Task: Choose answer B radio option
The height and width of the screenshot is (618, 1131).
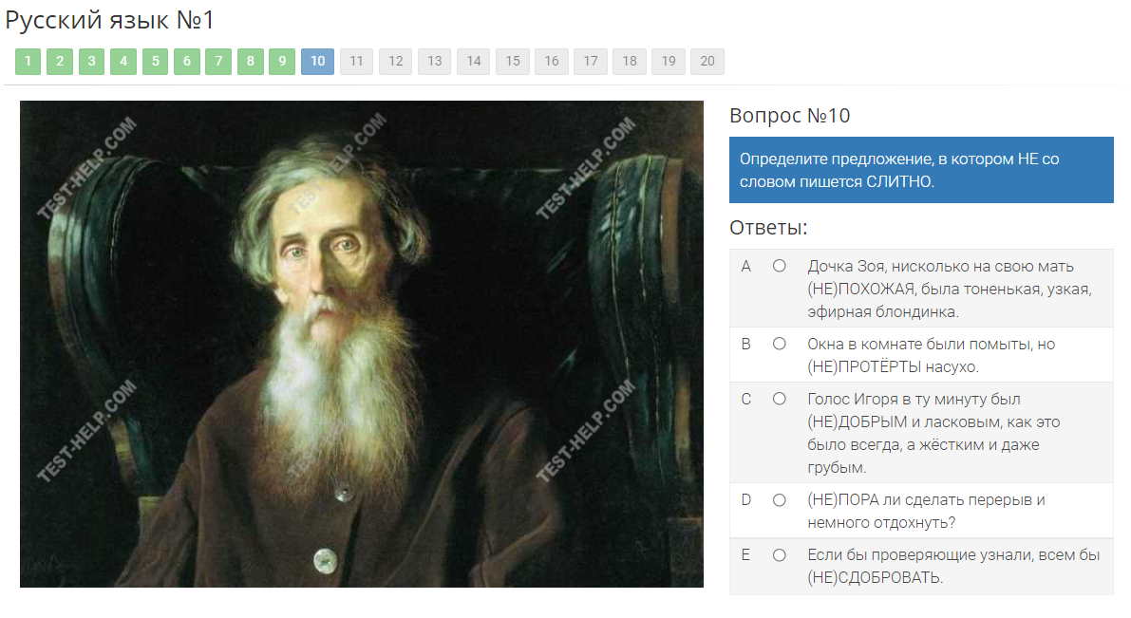Action: pos(779,344)
